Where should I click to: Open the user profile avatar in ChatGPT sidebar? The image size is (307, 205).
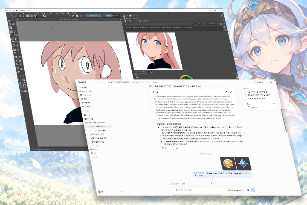pos(99,192)
